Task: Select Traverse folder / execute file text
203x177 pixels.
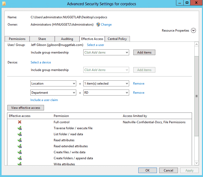Action: 73,128
